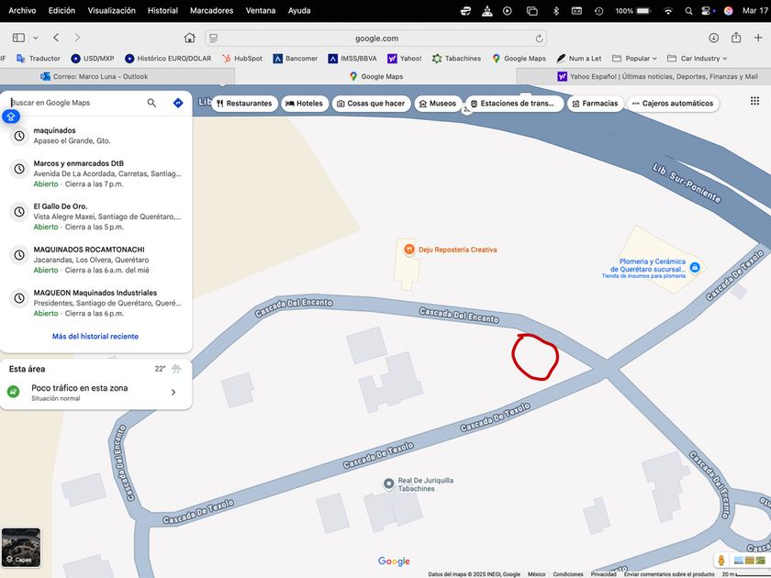Open the Ventana menu

261,10
